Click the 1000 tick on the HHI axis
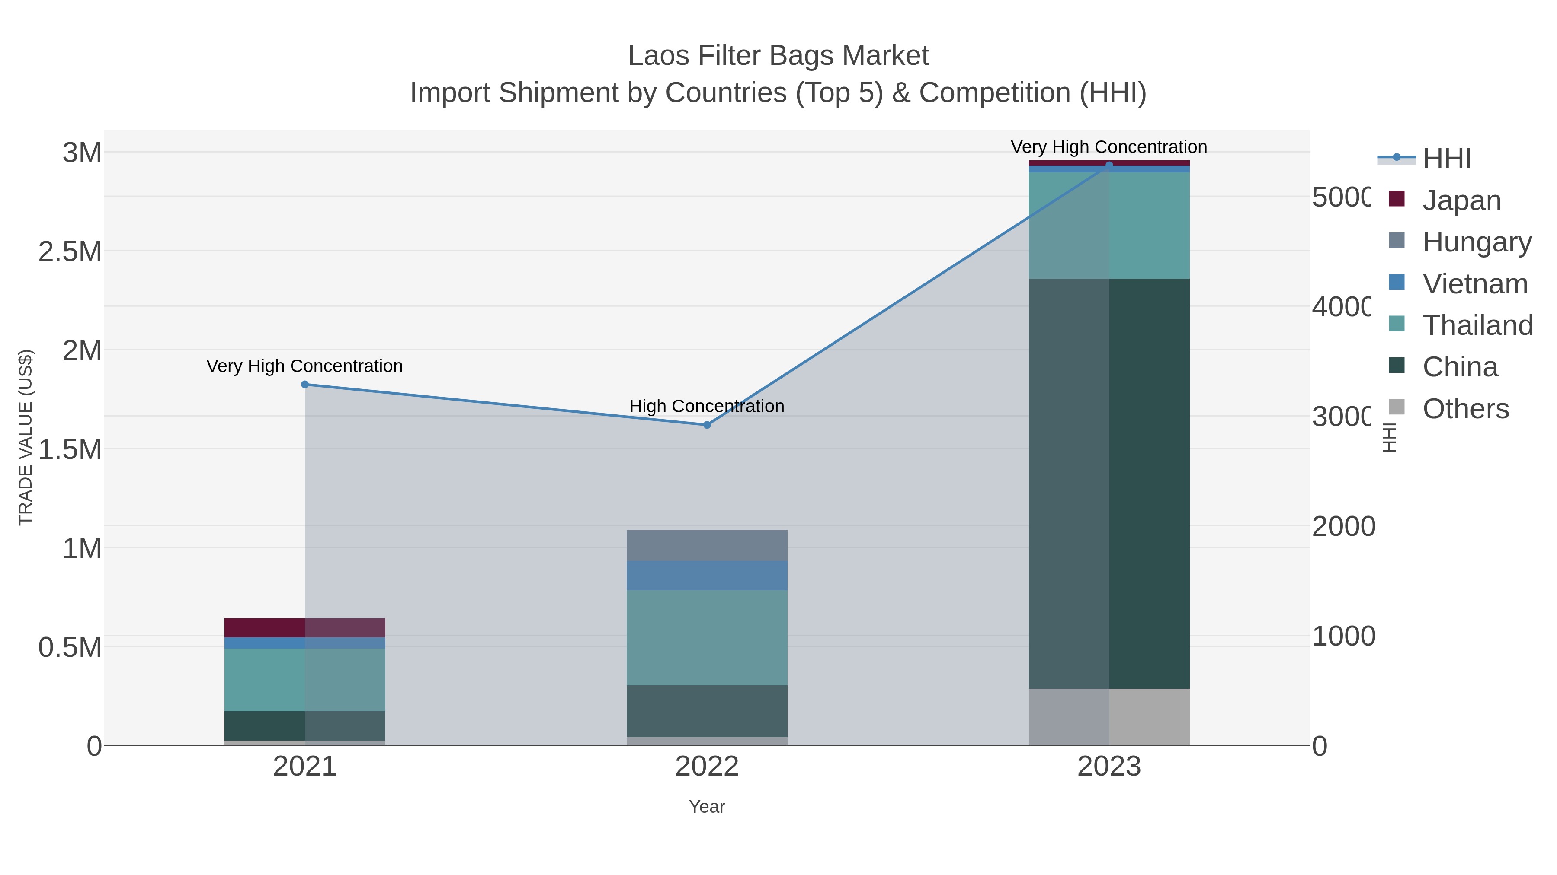1557x875 pixels. click(x=1344, y=636)
